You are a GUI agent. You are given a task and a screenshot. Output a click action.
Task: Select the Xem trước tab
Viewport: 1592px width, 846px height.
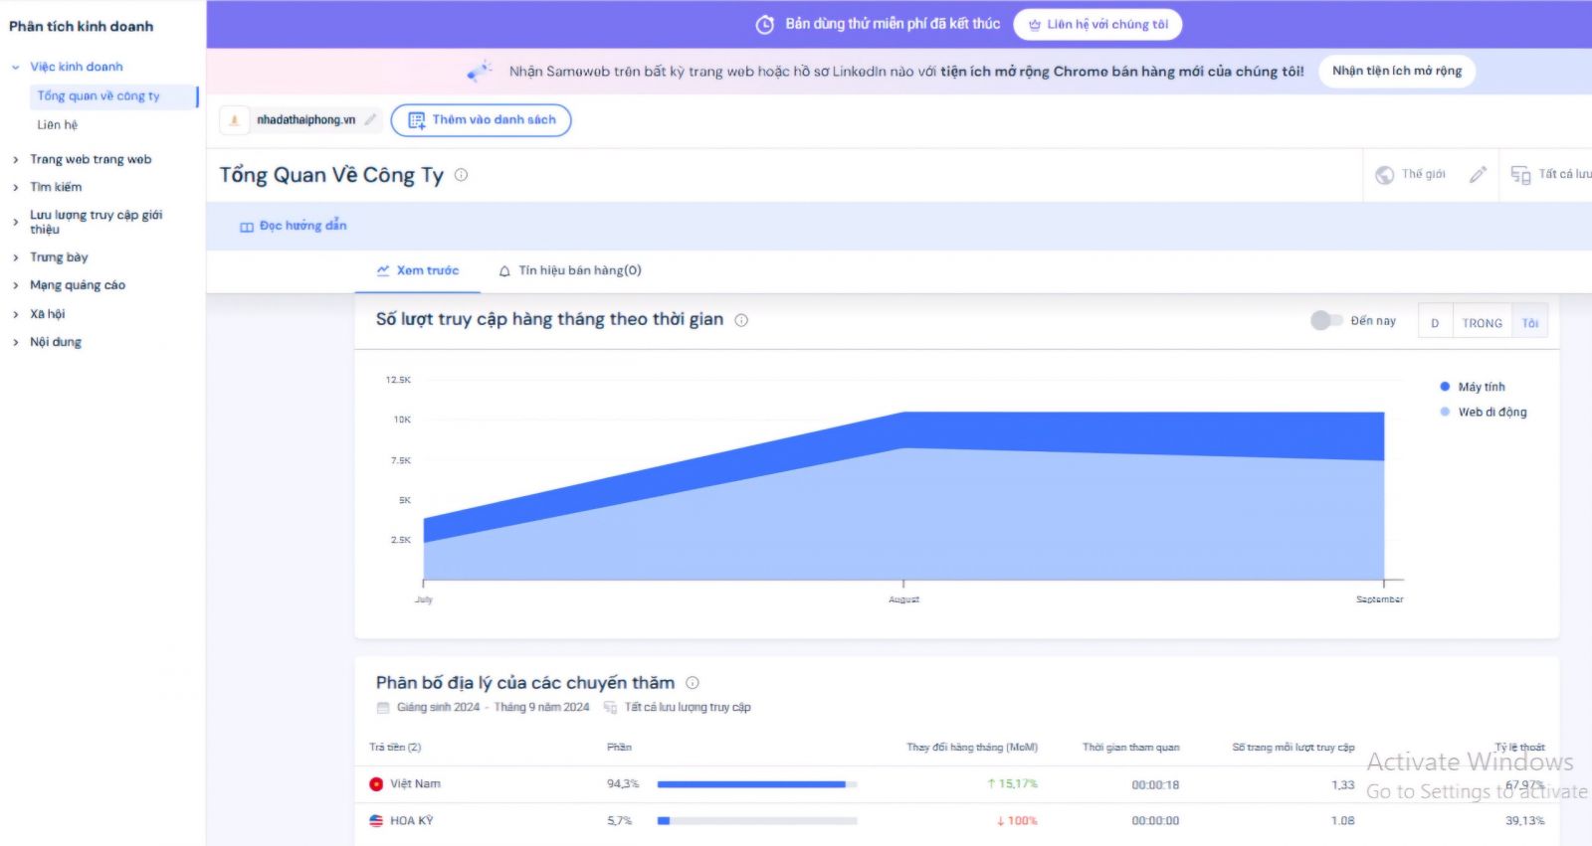tap(418, 270)
